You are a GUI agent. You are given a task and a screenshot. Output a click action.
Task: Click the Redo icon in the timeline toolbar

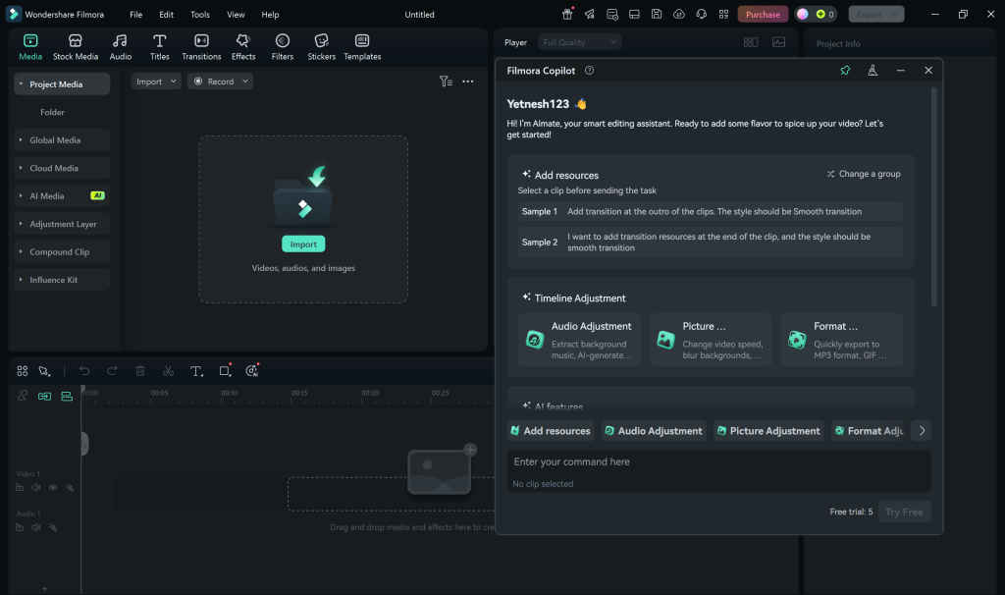coord(112,371)
